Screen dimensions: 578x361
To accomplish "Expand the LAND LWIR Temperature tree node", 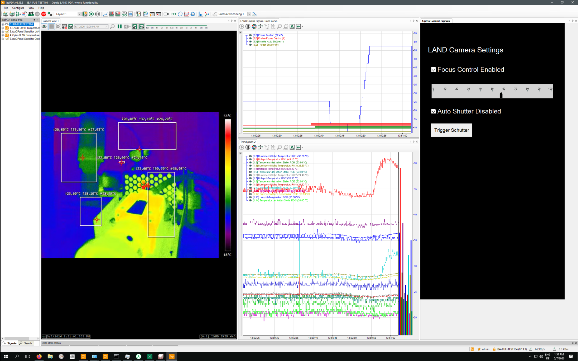I will click(3, 28).
